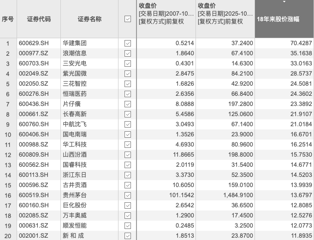Screen dimensions: 314x240
Task: Select stock code 600629.SH
Action: pos(34,43)
